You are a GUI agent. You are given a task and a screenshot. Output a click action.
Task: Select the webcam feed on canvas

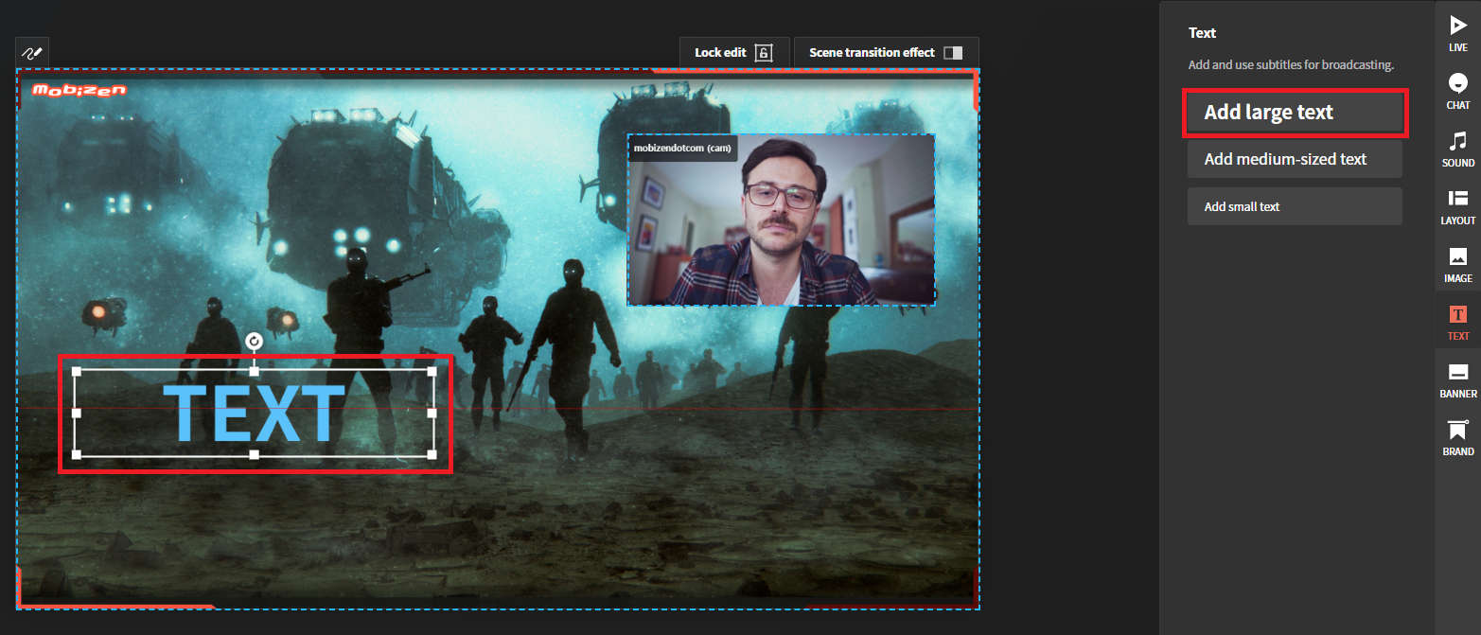click(x=782, y=220)
